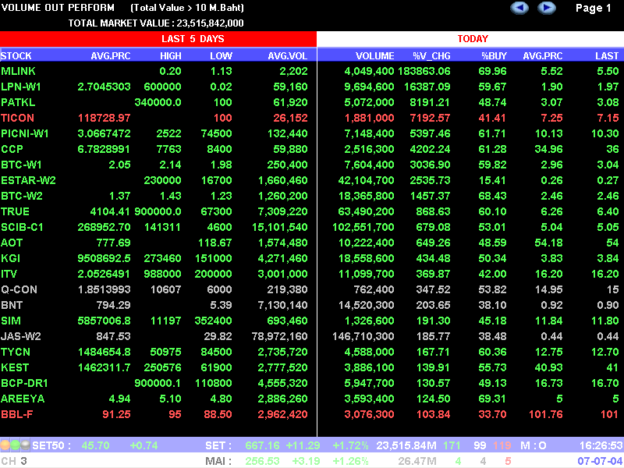
Task: Select the LPN-W1 stock
Action: coord(21,87)
